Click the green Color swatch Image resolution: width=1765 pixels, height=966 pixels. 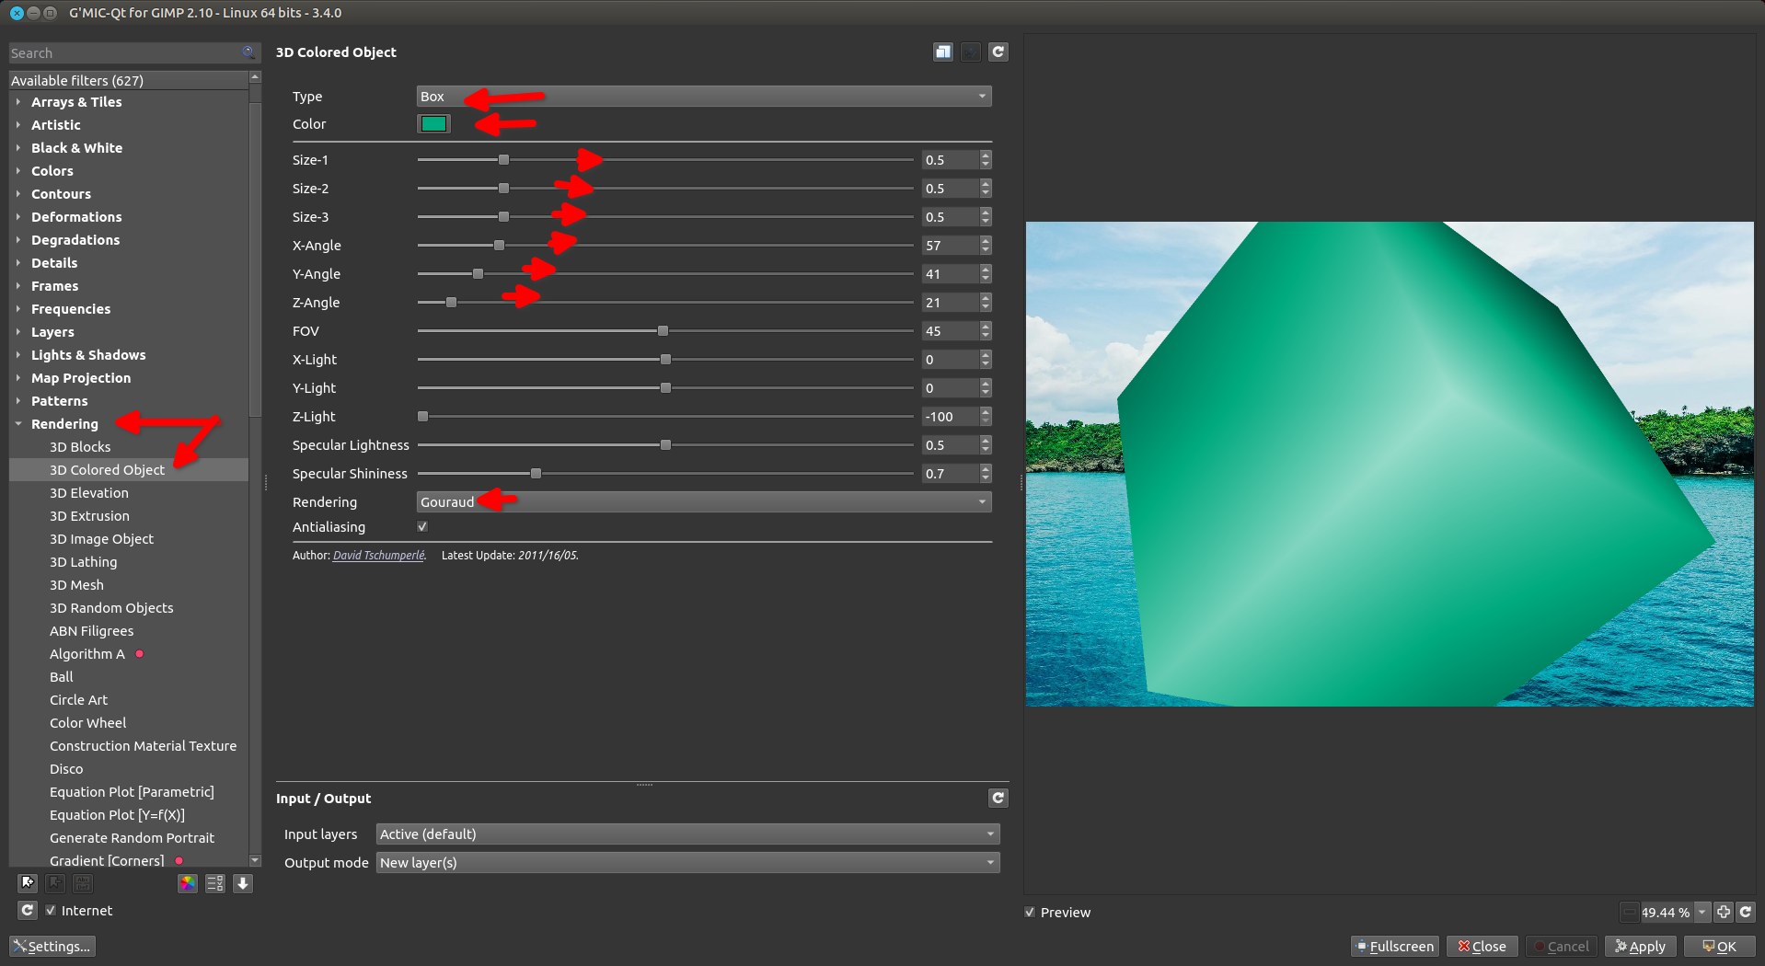(x=433, y=123)
